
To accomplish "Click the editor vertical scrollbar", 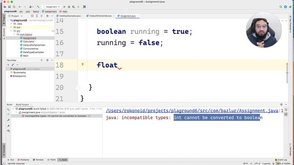I will 287,73.
